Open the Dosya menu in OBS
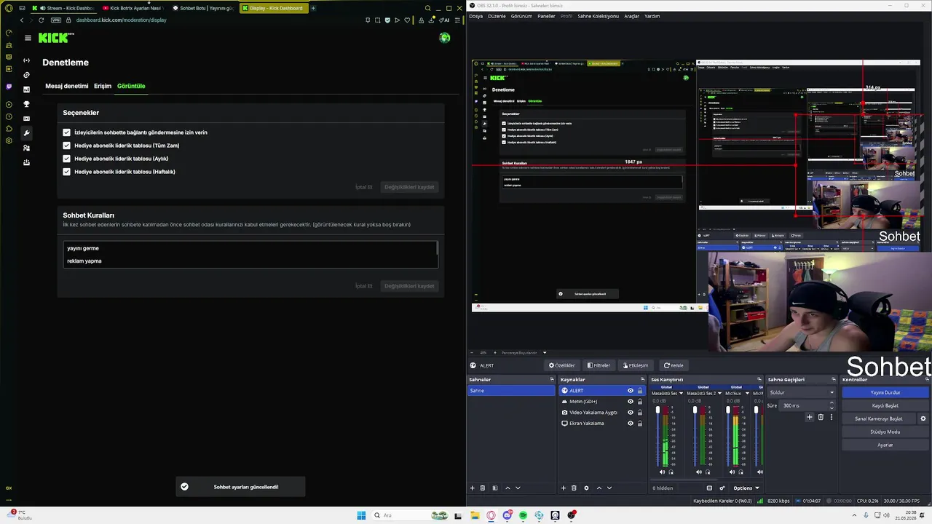Screen dimensions: 932x524 [475, 16]
